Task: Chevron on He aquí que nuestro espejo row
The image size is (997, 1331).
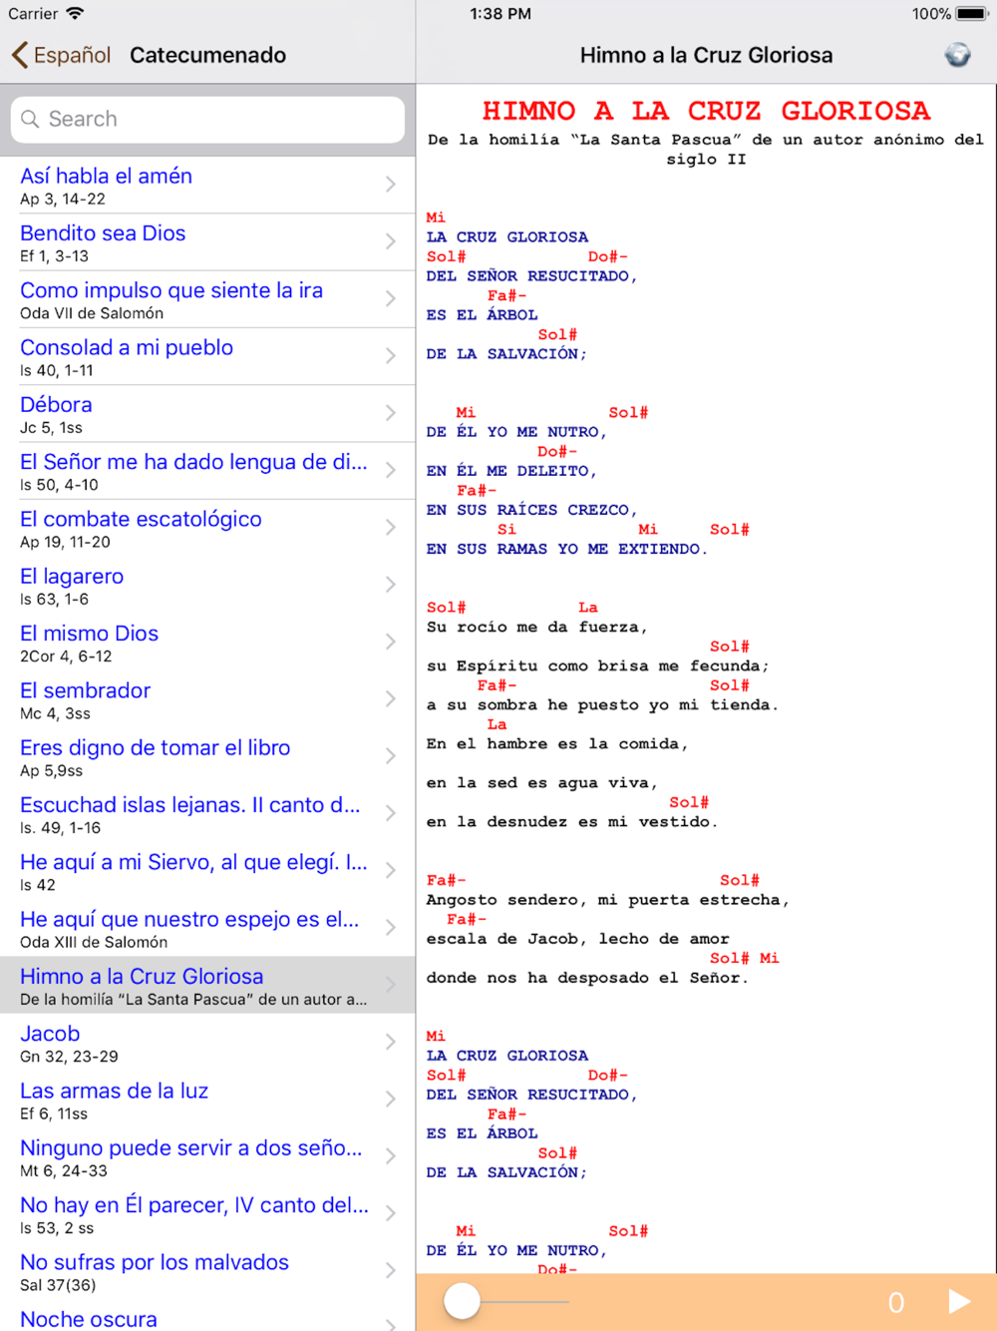Action: pyautogui.click(x=391, y=928)
